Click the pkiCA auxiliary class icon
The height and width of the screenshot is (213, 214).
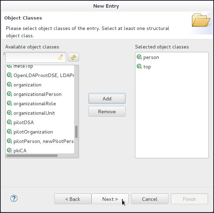coord(10,151)
